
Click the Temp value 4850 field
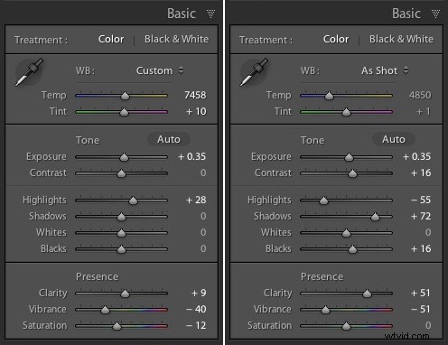point(420,95)
